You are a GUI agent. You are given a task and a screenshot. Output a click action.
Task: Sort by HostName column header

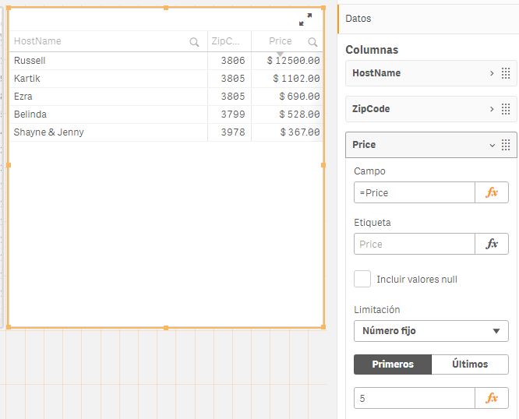click(37, 41)
